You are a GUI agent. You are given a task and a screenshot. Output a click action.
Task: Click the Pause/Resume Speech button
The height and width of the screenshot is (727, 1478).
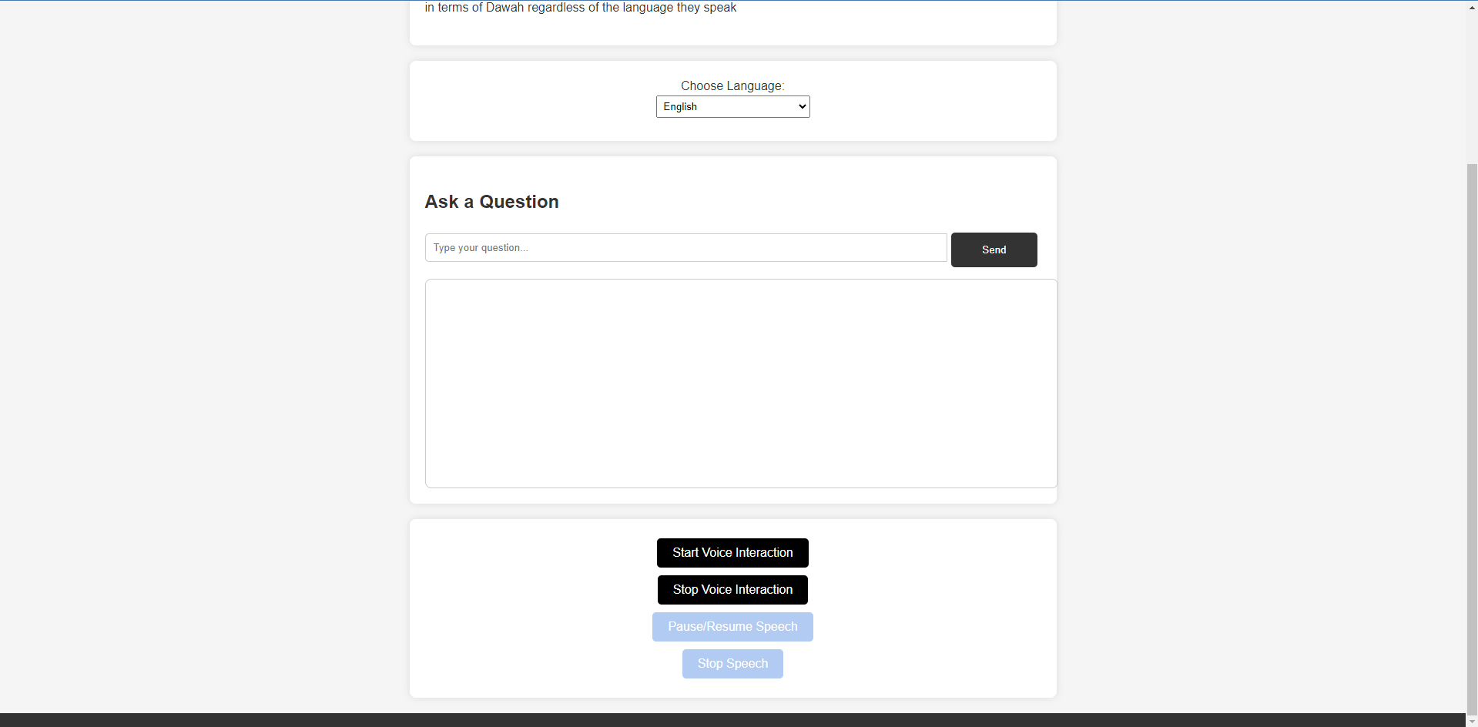coord(732,627)
